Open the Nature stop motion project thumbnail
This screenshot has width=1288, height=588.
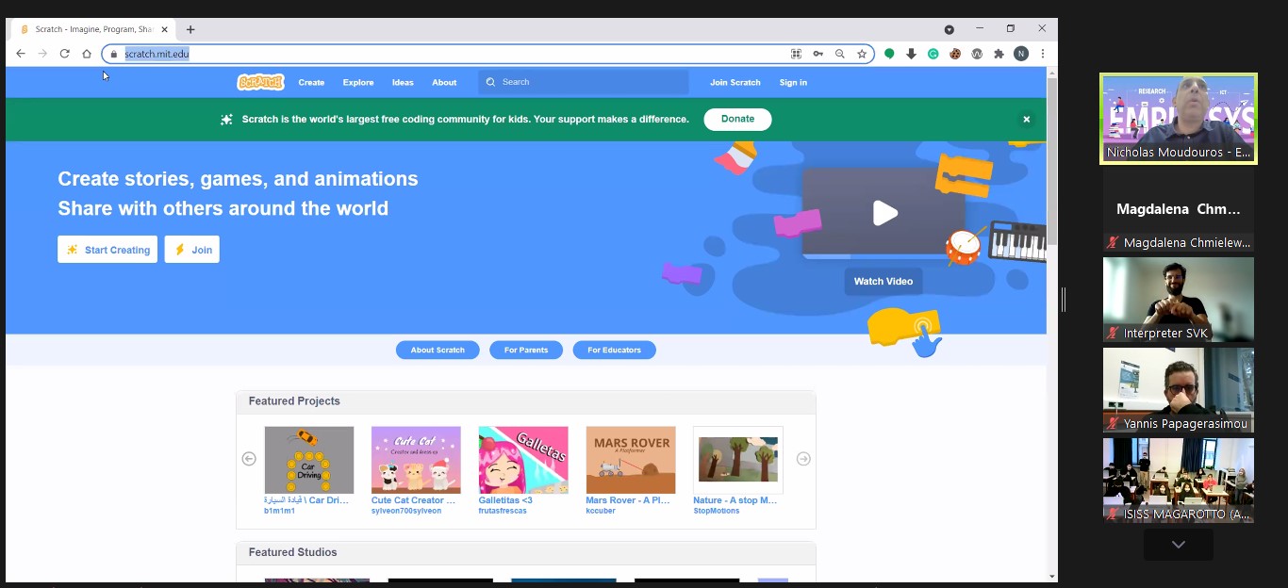pos(738,460)
